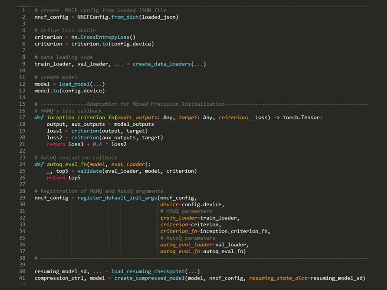Click the create_data_loaders function call
Viewport: 387px width, 290px height.
(x=162, y=64)
